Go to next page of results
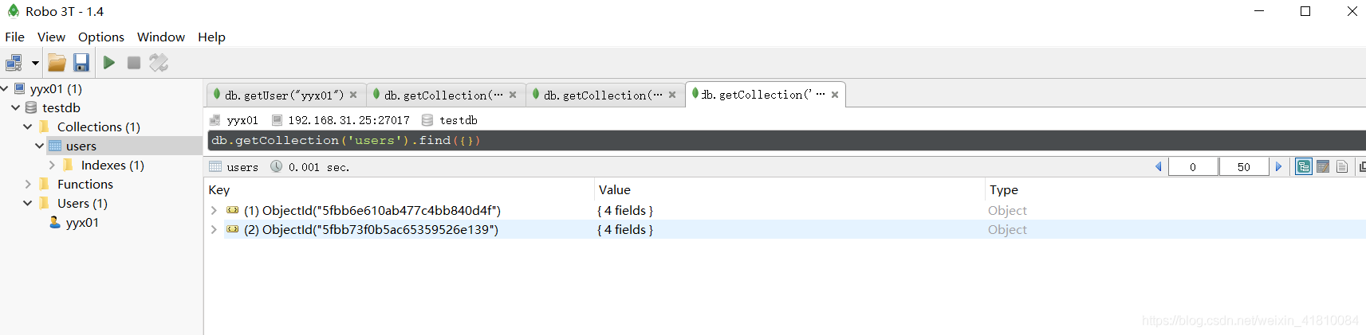Screen dimensions: 1366x335 click(1278, 166)
